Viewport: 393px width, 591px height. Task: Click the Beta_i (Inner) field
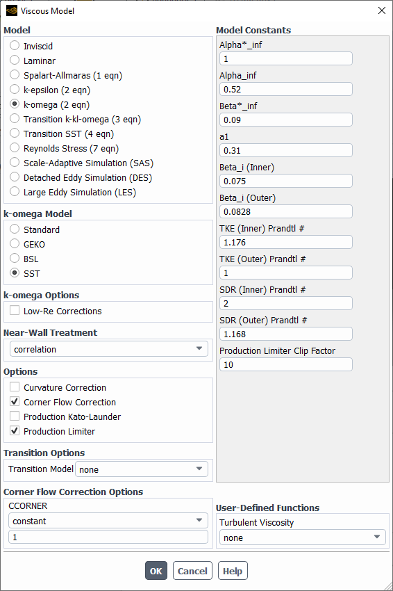coord(286,181)
